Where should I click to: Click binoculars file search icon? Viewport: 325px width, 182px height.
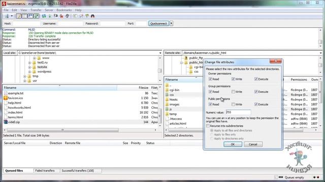pos(92,16)
